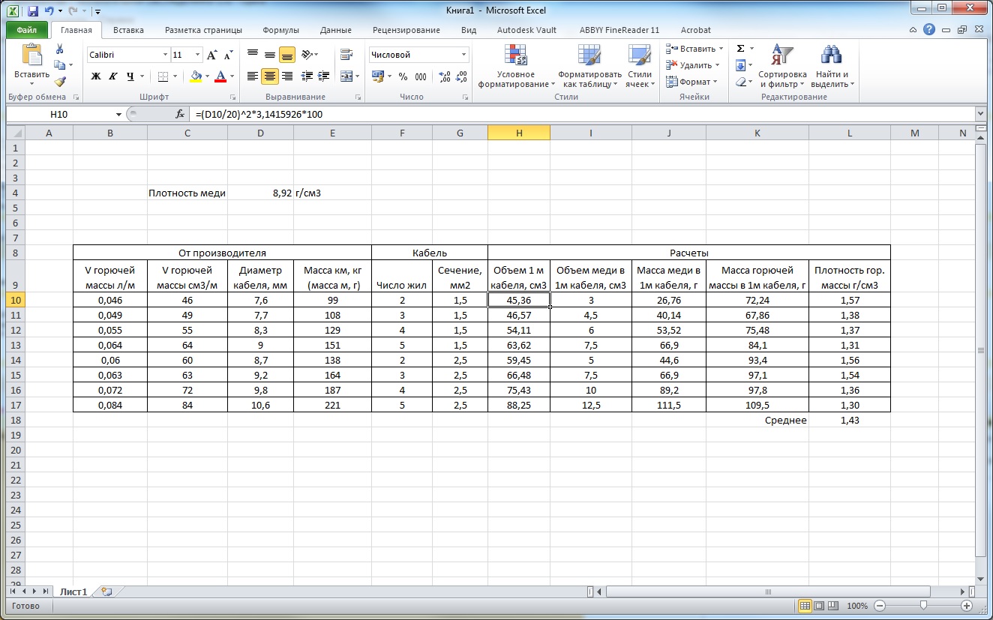Screen dimensions: 993x620
Task: Click the Fill down icon
Action: pyautogui.click(x=741, y=65)
